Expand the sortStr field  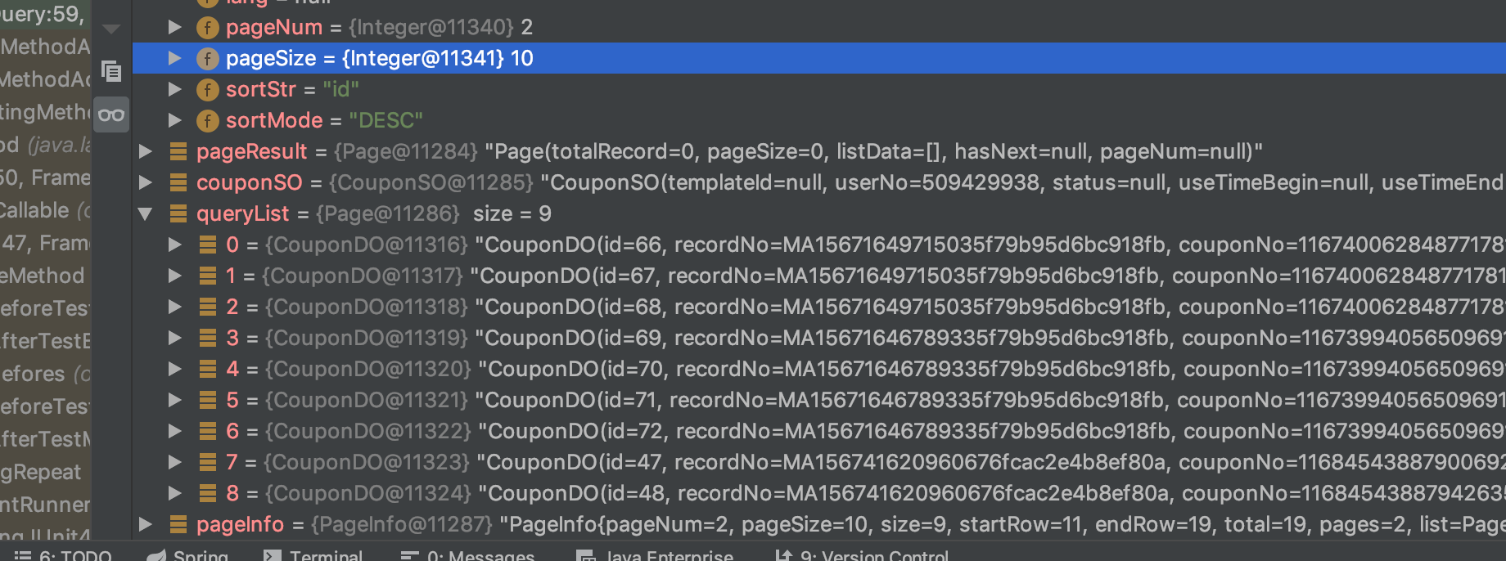[175, 89]
